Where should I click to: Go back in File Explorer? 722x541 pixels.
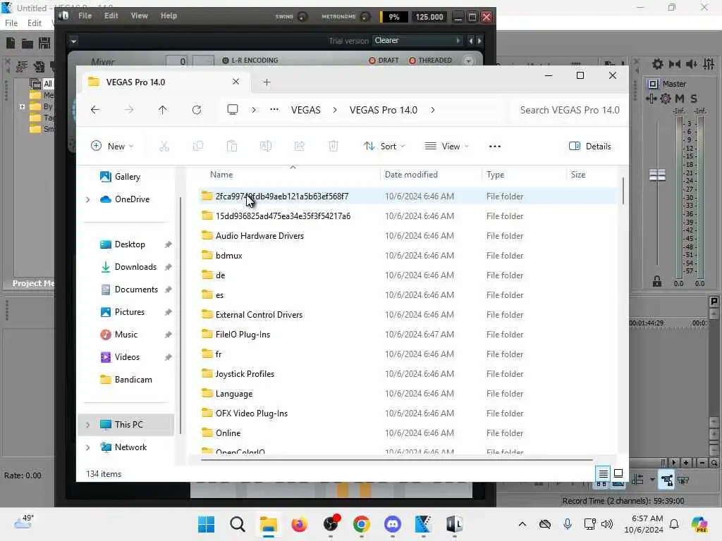[95, 110]
